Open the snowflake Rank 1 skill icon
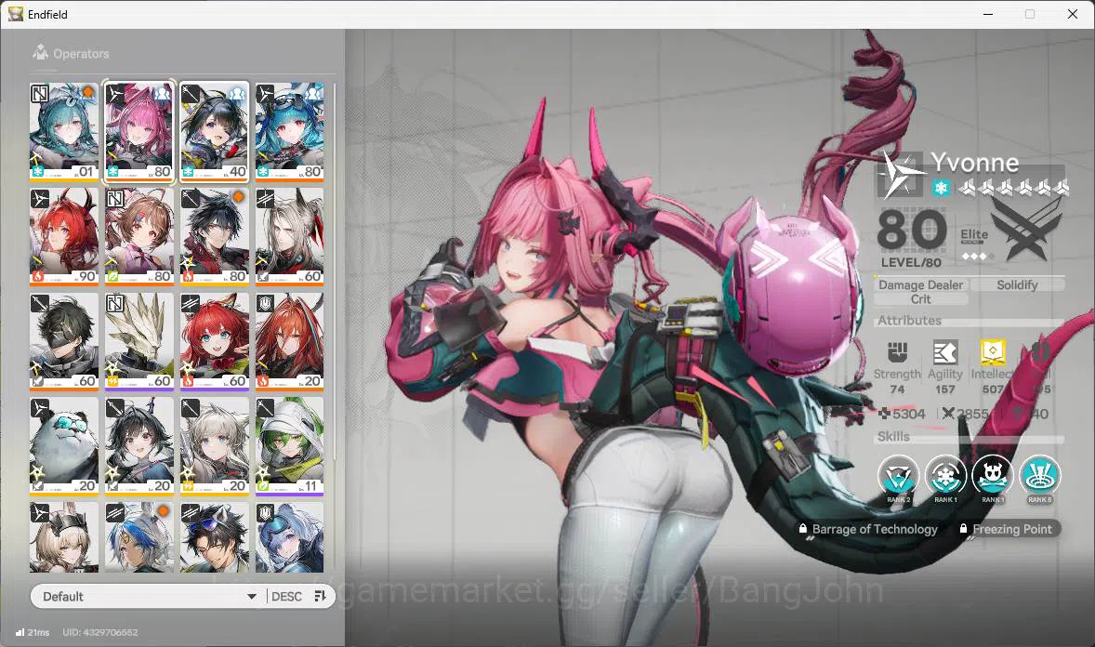Image resolution: width=1095 pixels, height=647 pixels. 945,477
